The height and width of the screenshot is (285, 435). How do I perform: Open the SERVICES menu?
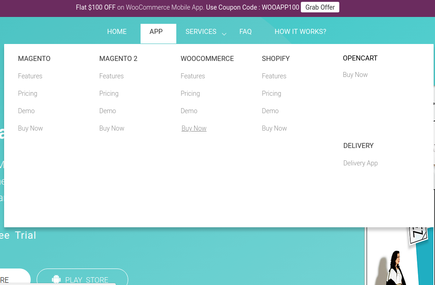pos(201,32)
